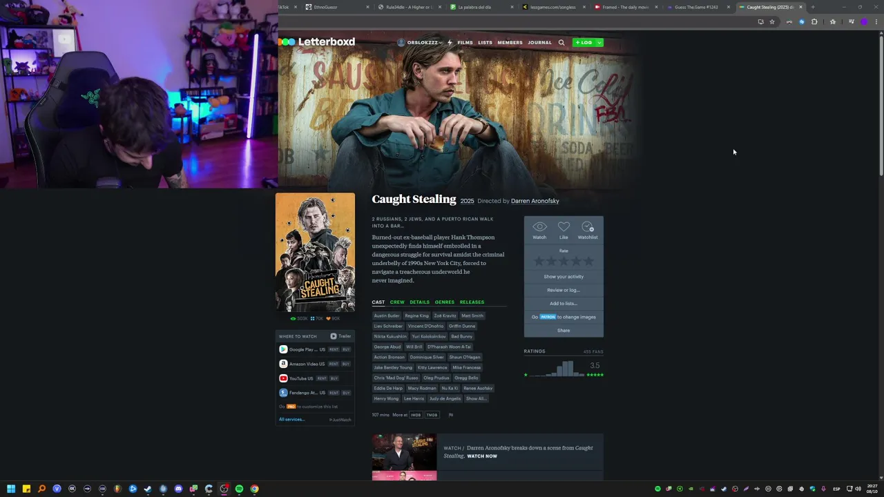Switch to the Framed daily movie tab

pos(626,7)
